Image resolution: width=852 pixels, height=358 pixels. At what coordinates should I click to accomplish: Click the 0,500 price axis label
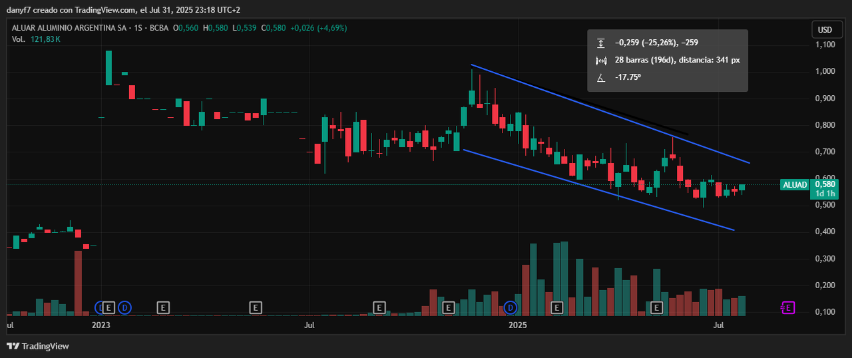pos(825,205)
